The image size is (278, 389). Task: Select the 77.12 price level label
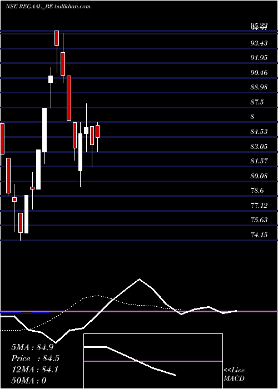[x=259, y=206]
